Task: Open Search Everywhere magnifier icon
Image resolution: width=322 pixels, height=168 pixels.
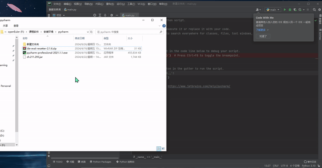Action: (x=314, y=10)
